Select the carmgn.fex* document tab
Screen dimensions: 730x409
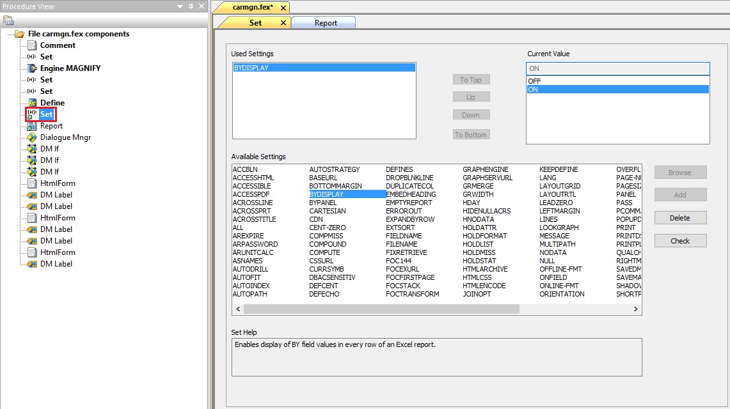(x=252, y=7)
